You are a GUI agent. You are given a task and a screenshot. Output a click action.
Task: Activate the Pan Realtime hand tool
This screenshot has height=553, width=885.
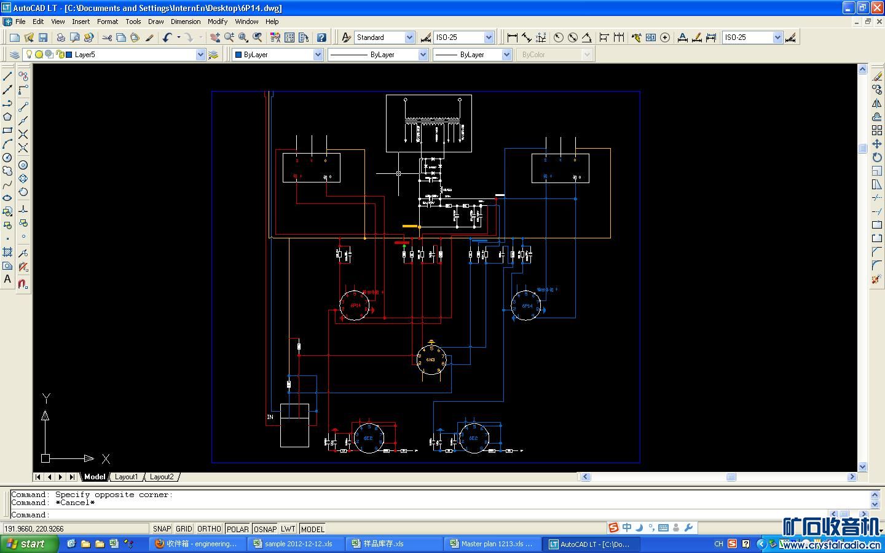(x=214, y=37)
